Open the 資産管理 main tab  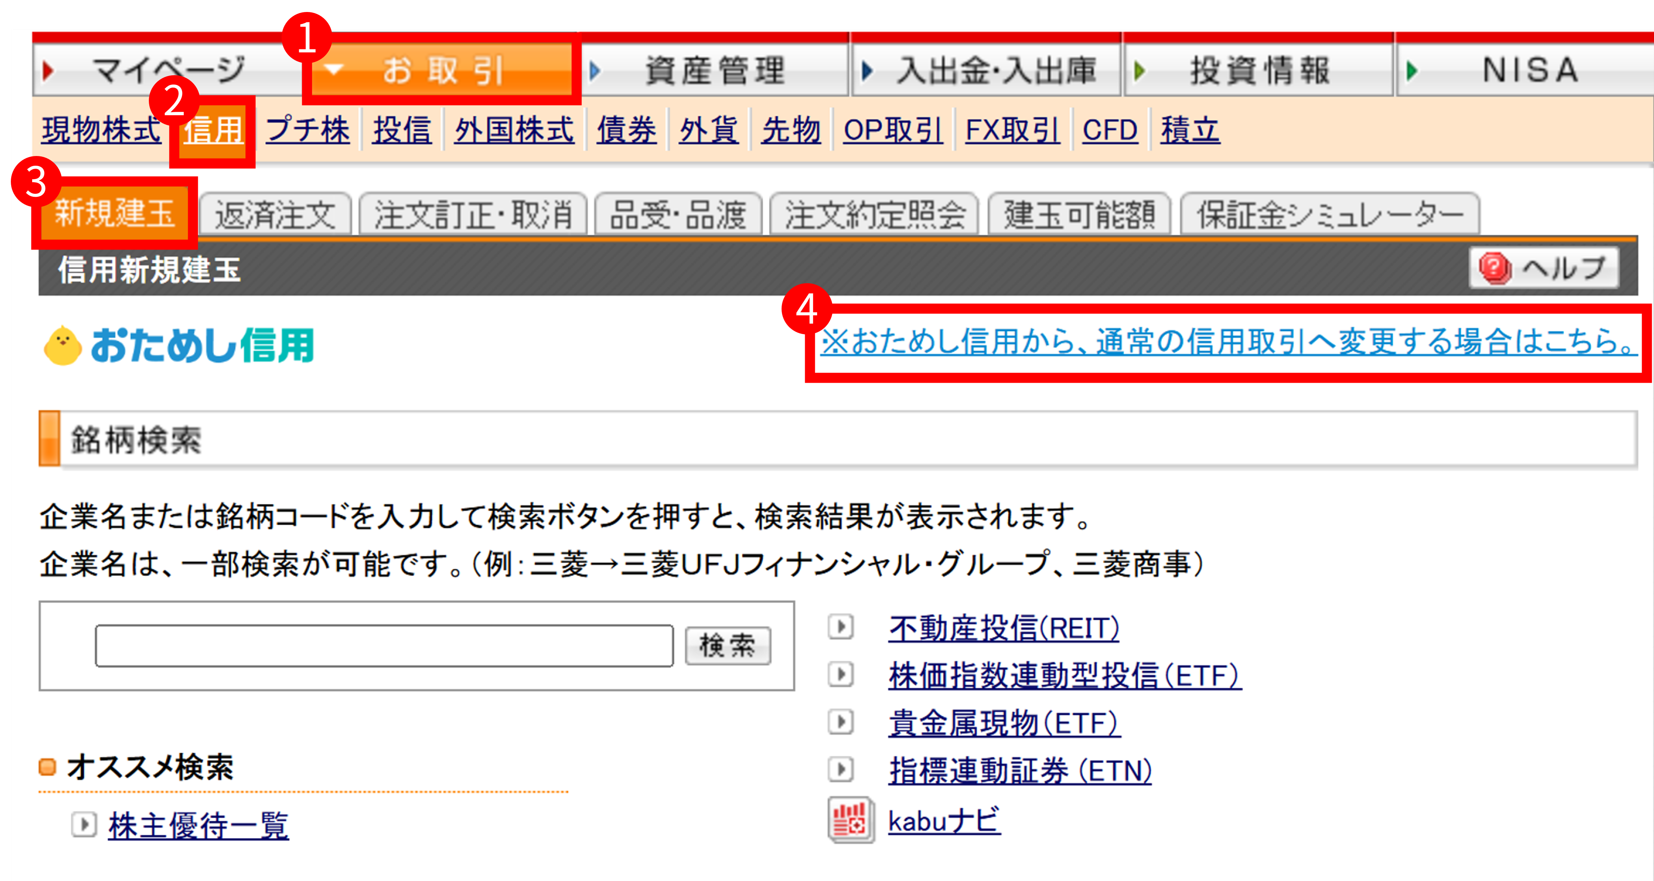point(715,70)
